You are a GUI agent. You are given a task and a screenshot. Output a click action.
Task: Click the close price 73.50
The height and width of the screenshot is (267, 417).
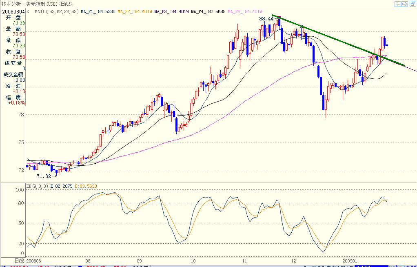click(19, 57)
